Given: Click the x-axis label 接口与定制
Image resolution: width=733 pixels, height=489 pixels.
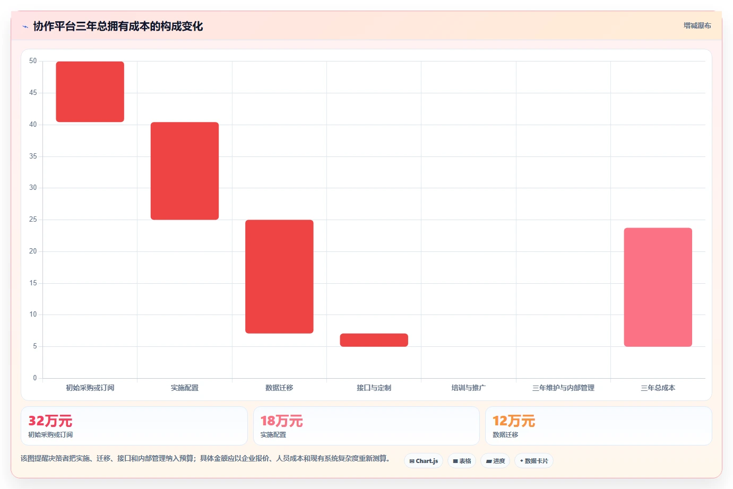Looking at the screenshot, I should pos(374,388).
